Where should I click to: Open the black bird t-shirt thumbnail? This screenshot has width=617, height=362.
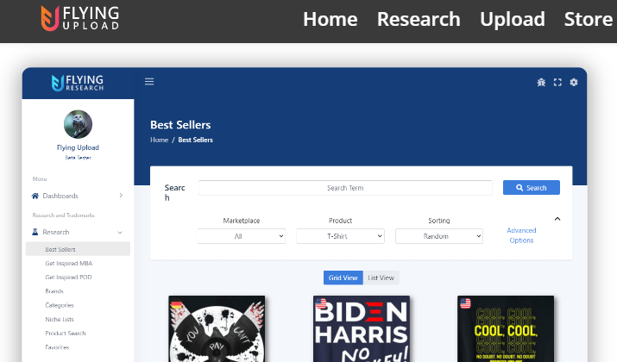[x=217, y=329]
